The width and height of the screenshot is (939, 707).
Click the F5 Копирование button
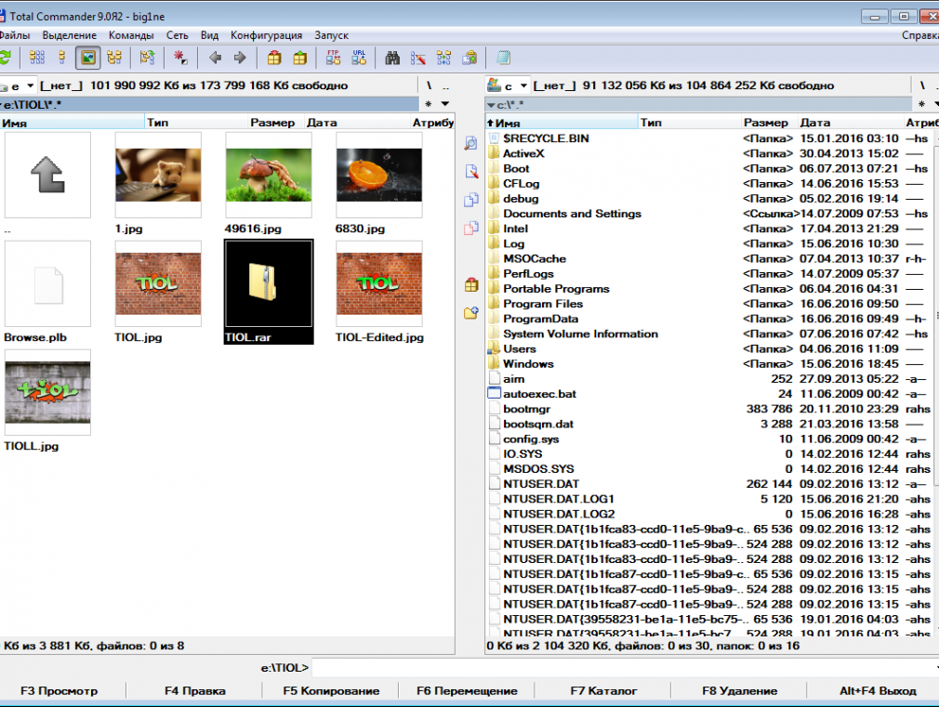pos(331,691)
